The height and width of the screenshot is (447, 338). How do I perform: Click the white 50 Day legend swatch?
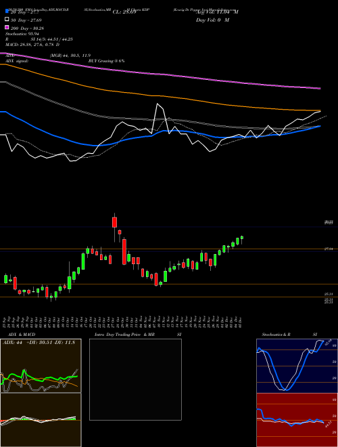click(x=7, y=20)
